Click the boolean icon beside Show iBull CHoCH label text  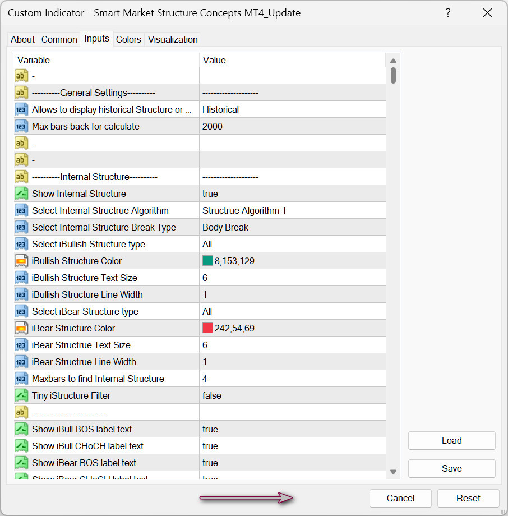21,446
